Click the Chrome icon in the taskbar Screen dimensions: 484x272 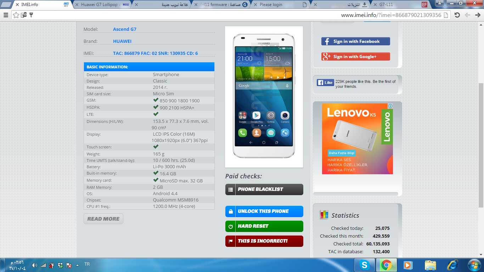tap(386, 265)
